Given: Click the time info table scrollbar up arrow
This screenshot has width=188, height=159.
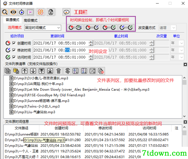Looking at the screenshot, I should click(x=185, y=127).
